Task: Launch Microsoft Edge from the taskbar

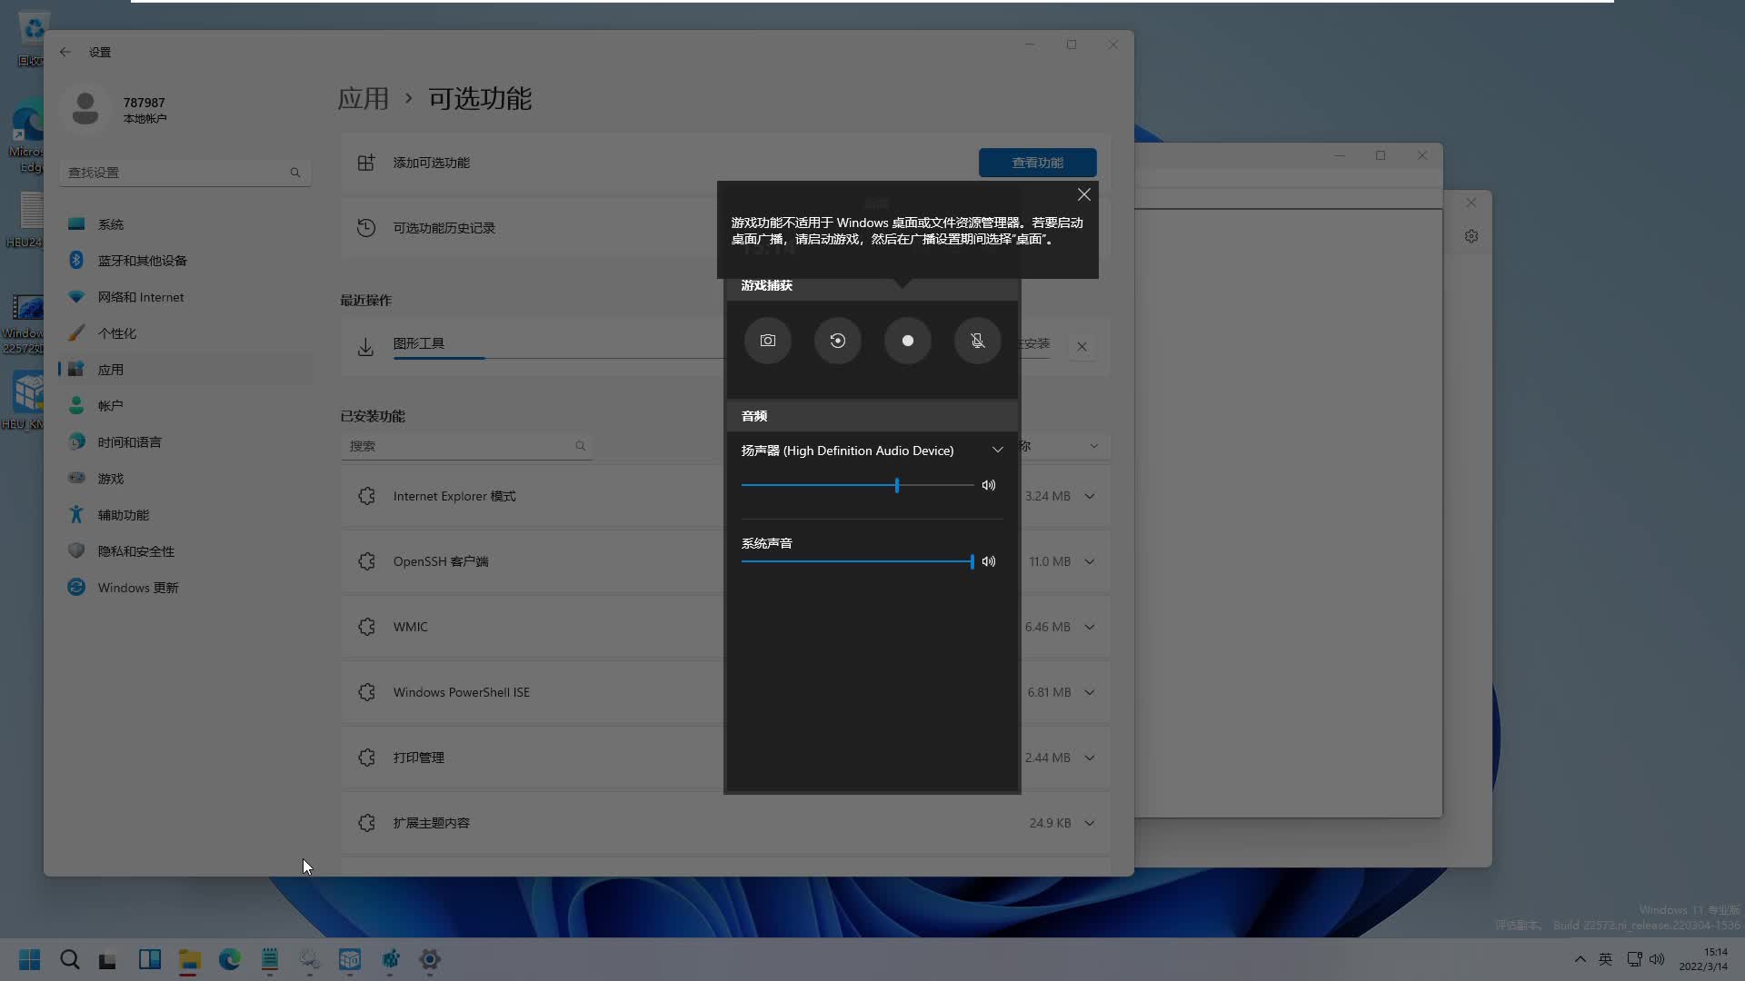Action: click(229, 960)
